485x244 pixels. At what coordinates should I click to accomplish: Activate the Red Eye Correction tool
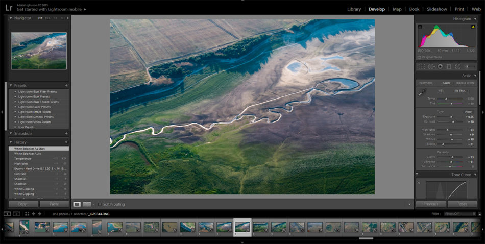tap(440, 66)
